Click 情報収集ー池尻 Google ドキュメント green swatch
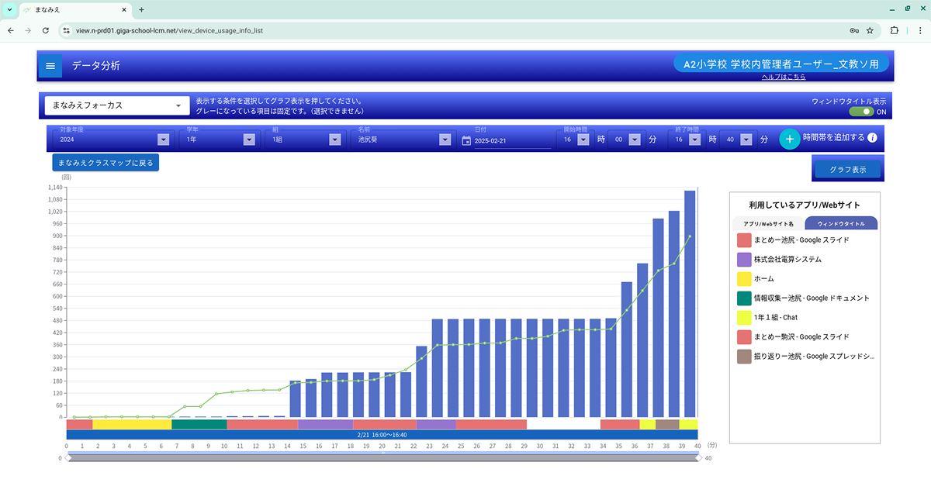Image resolution: width=931 pixels, height=500 pixels. (x=743, y=298)
